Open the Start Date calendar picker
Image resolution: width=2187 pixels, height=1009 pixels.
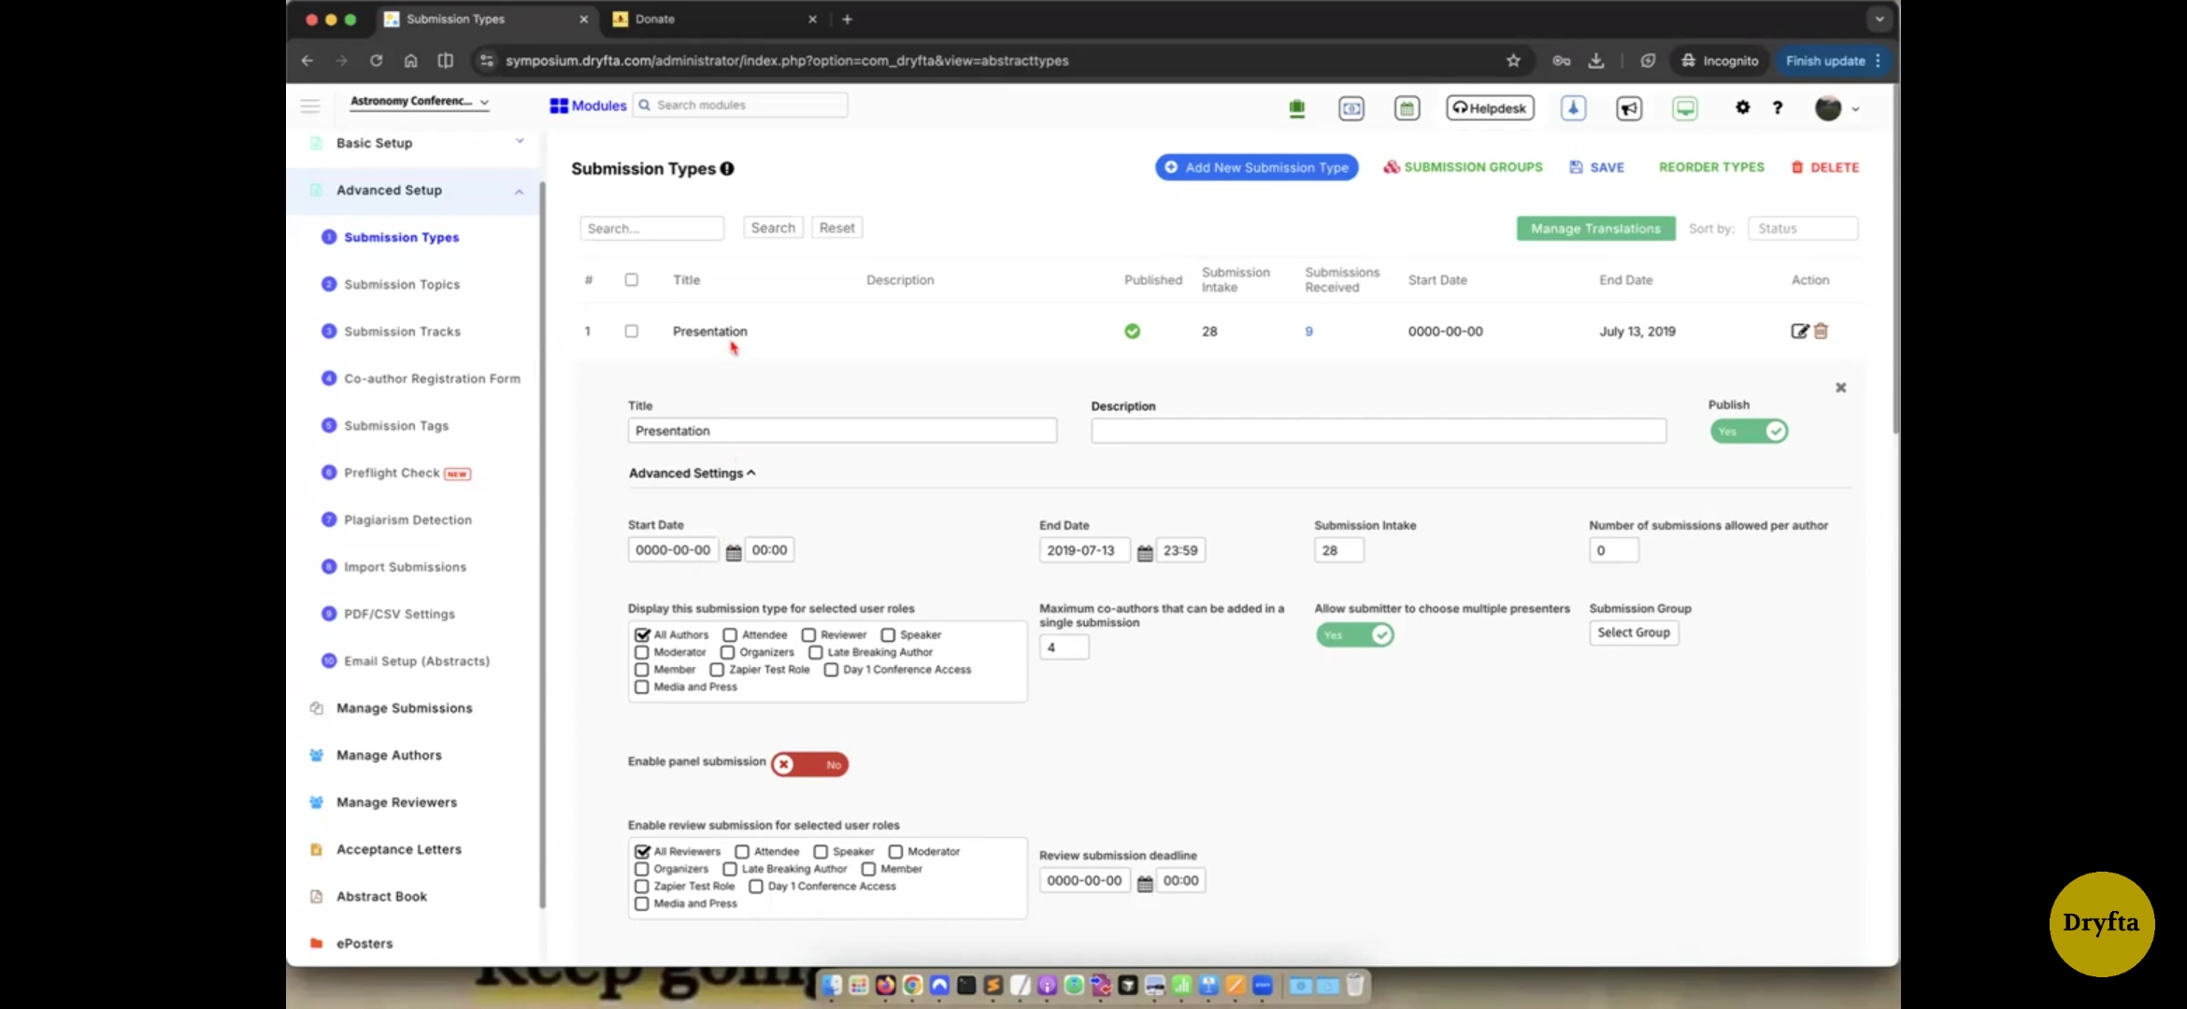pos(734,552)
